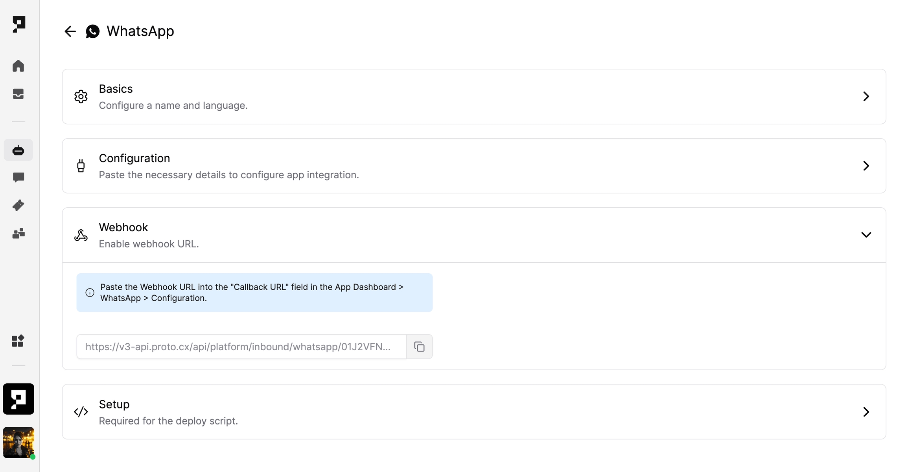The image size is (906, 472).
Task: Open the Configuration row title
Action: pyautogui.click(x=134, y=158)
